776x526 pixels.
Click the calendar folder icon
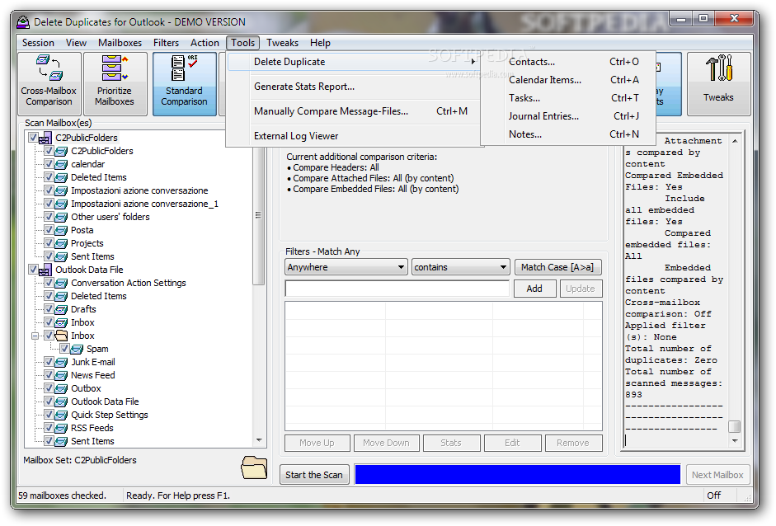[x=61, y=164]
